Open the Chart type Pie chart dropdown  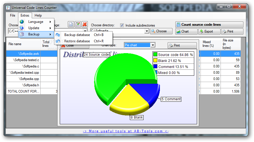click(x=153, y=45)
